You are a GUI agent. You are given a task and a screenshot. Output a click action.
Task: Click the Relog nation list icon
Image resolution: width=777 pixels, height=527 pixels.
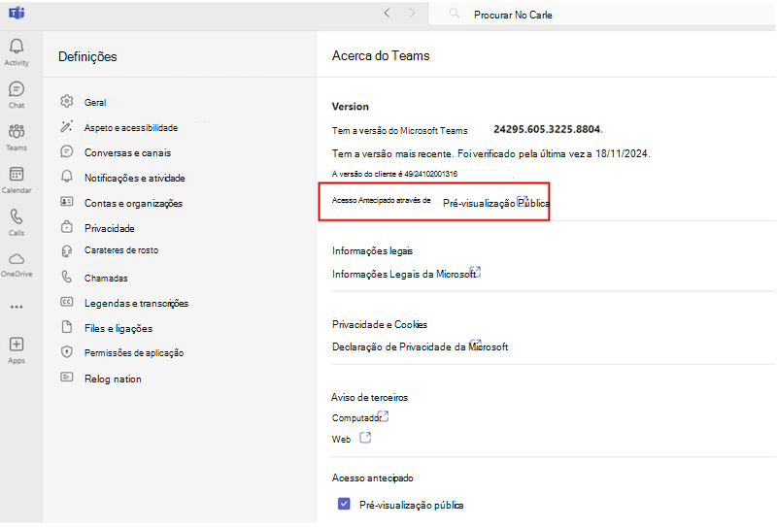point(67,378)
